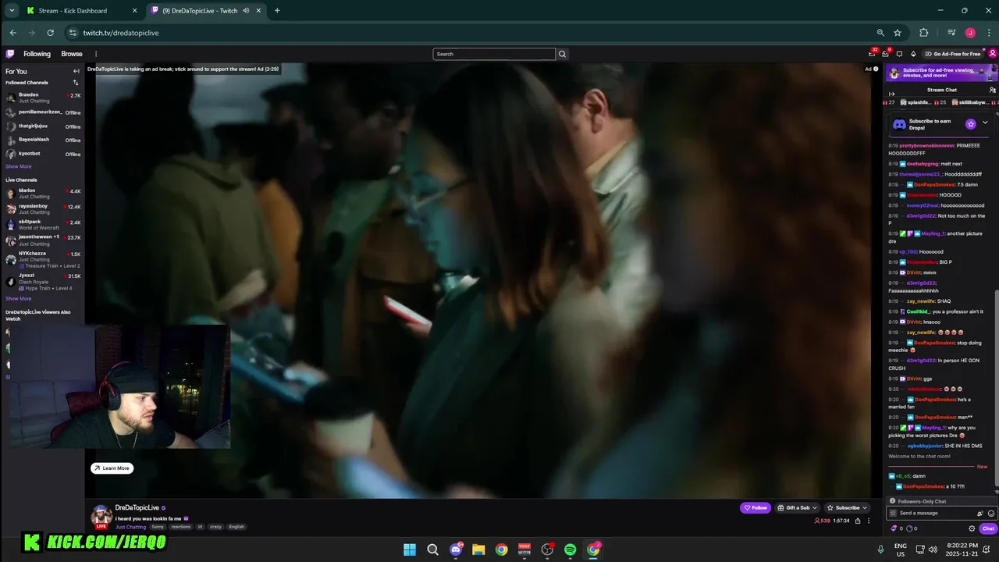Switch to the Stream - Kick Dashboard tab
Screen dimensions: 999x562
pyautogui.click(x=81, y=11)
